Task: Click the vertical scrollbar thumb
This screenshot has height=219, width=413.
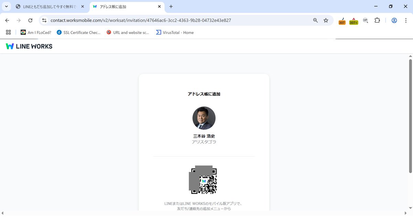Action: click(410, 116)
